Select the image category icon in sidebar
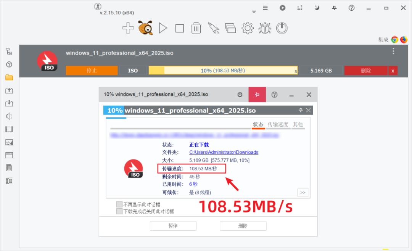 tap(9, 142)
